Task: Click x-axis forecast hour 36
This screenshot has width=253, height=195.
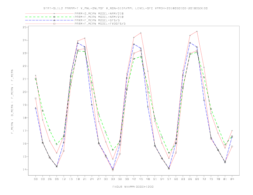Action: pos(120,179)
